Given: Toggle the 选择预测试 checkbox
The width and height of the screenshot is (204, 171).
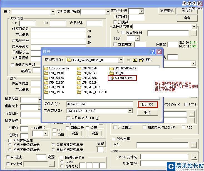Looking at the screenshot, I should click(123, 32).
